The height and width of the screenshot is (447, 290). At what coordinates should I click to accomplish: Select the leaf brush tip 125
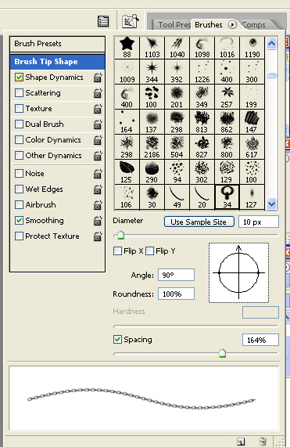(x=127, y=172)
